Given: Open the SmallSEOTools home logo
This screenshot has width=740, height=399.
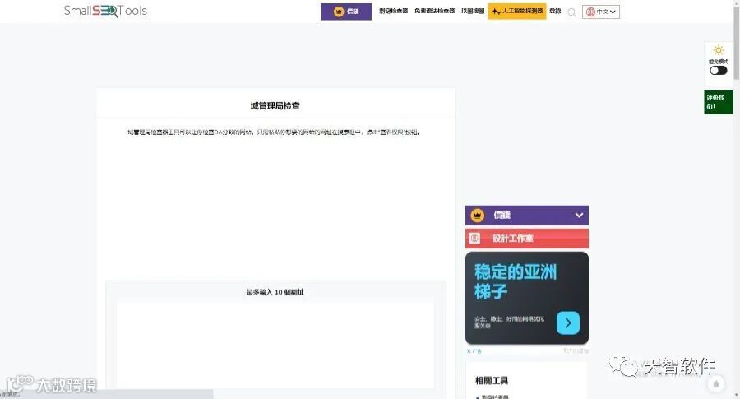Looking at the screenshot, I should click(105, 11).
